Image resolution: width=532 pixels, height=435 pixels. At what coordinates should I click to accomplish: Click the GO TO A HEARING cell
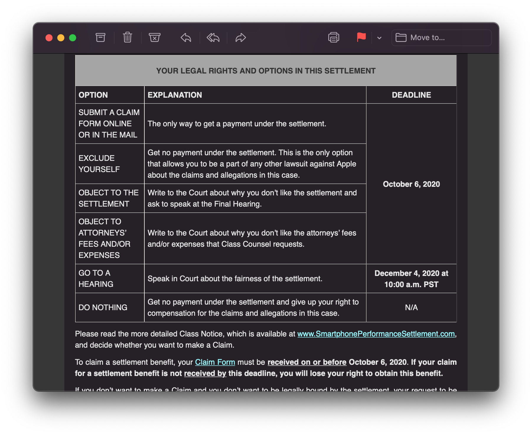110,279
